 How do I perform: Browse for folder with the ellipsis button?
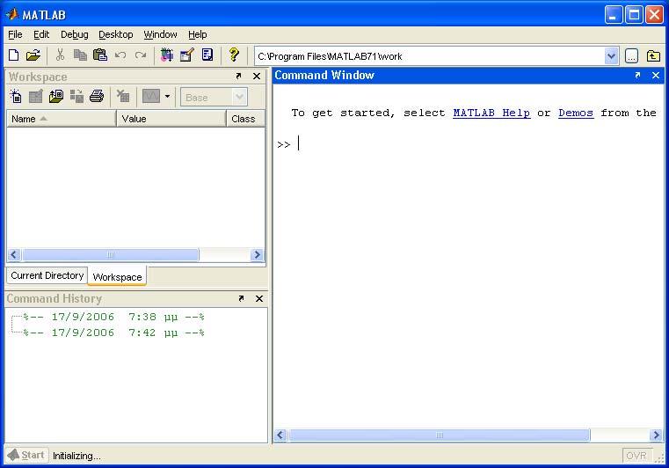pyautogui.click(x=631, y=56)
